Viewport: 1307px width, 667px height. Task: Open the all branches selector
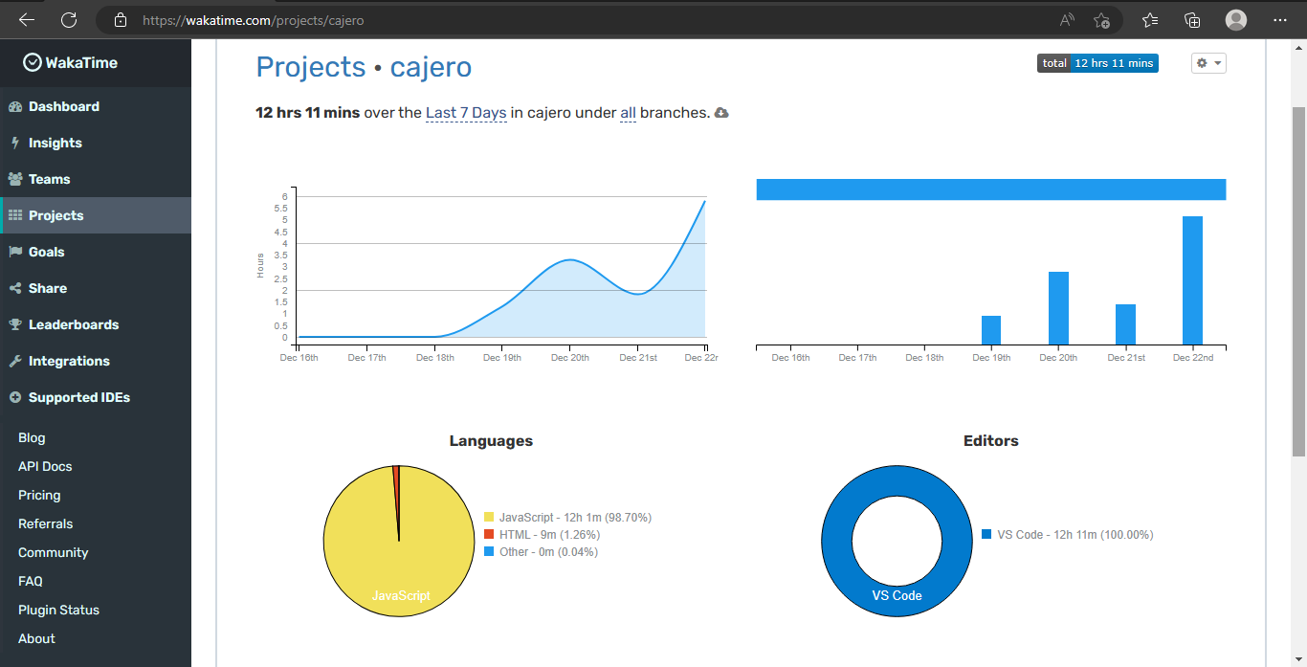[628, 113]
